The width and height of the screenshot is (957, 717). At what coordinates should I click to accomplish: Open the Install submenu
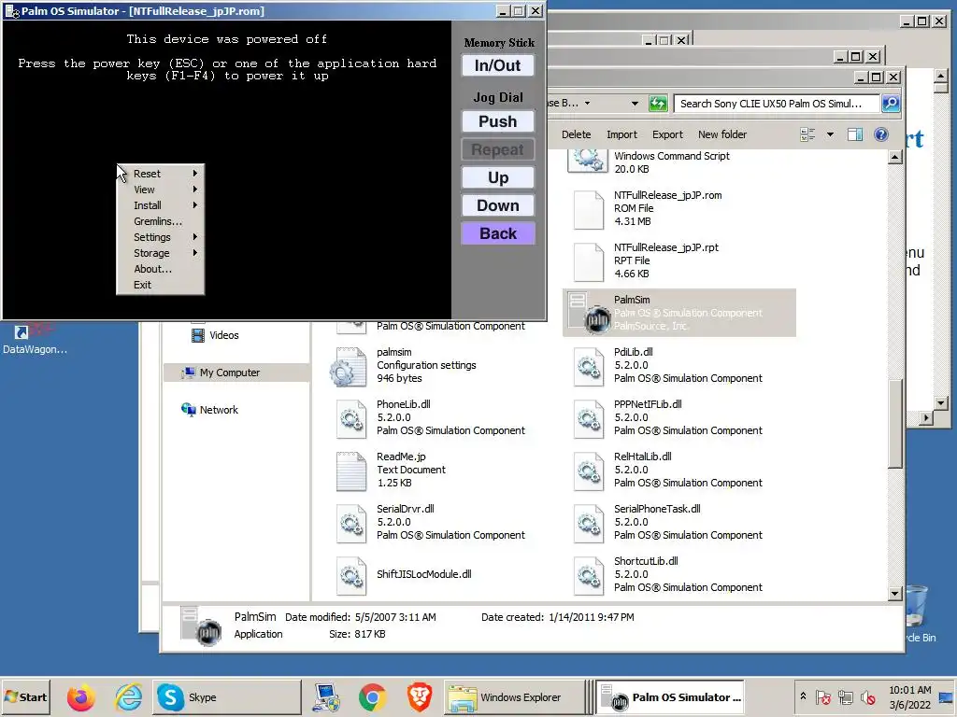point(161,205)
